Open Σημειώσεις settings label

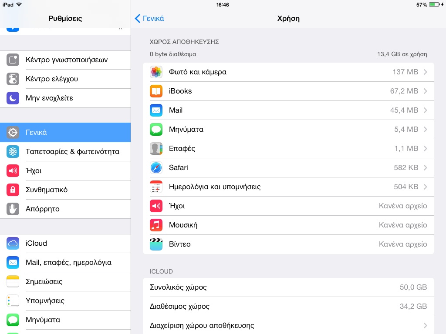[44, 281]
